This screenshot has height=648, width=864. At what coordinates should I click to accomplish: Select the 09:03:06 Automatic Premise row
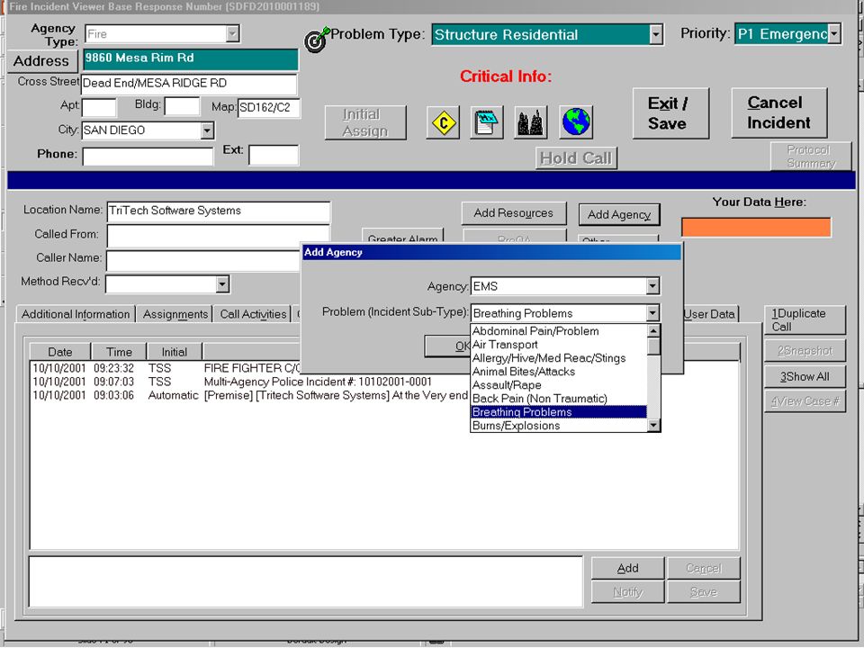point(249,396)
